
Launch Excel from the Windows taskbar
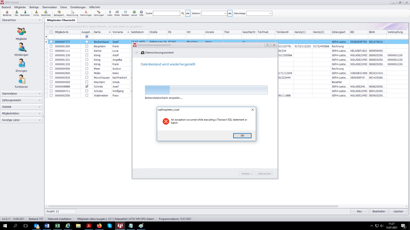point(57,226)
